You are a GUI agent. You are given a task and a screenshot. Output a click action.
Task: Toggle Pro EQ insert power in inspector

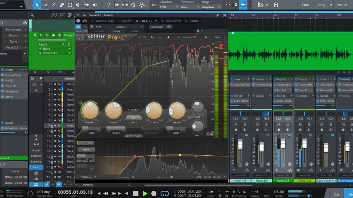[x=3, y=80]
